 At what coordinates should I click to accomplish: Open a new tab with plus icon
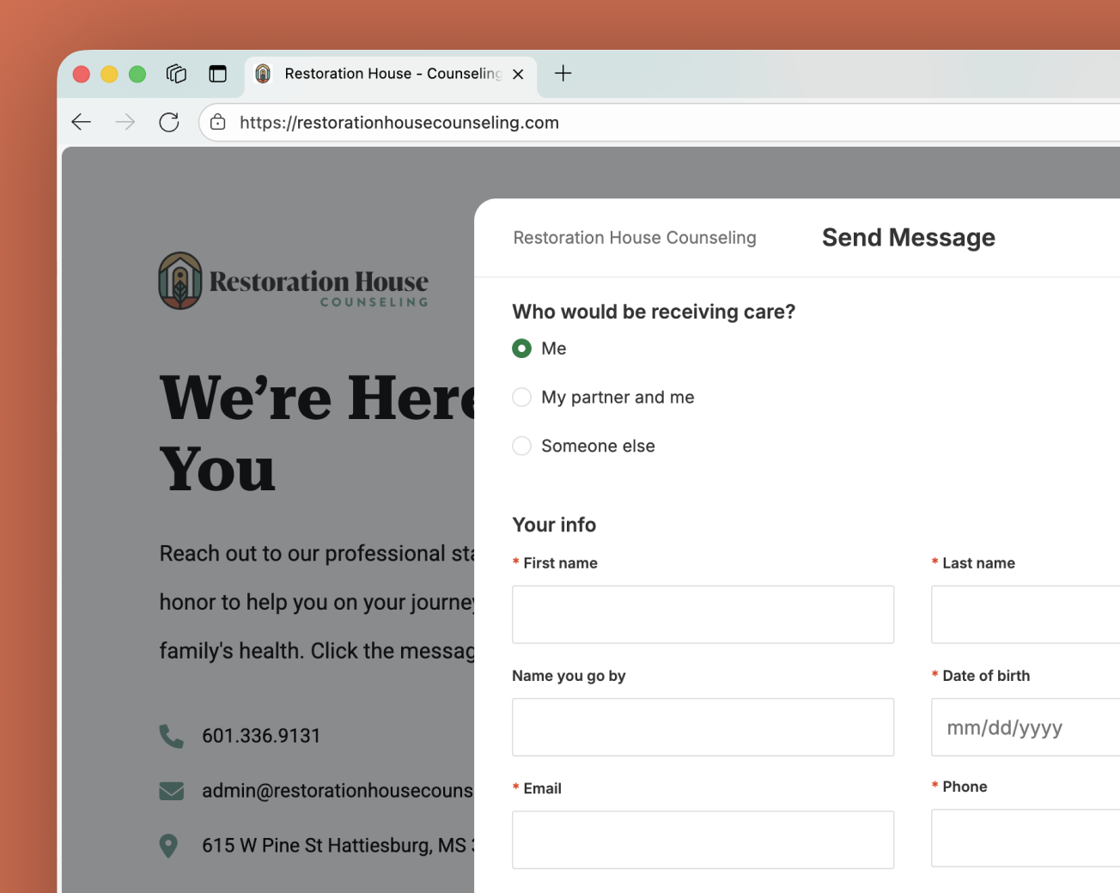563,74
